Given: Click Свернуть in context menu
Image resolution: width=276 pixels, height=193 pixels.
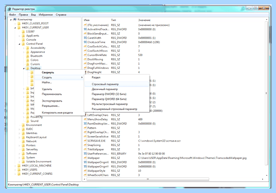Looking at the screenshot, I should [x=59, y=72].
